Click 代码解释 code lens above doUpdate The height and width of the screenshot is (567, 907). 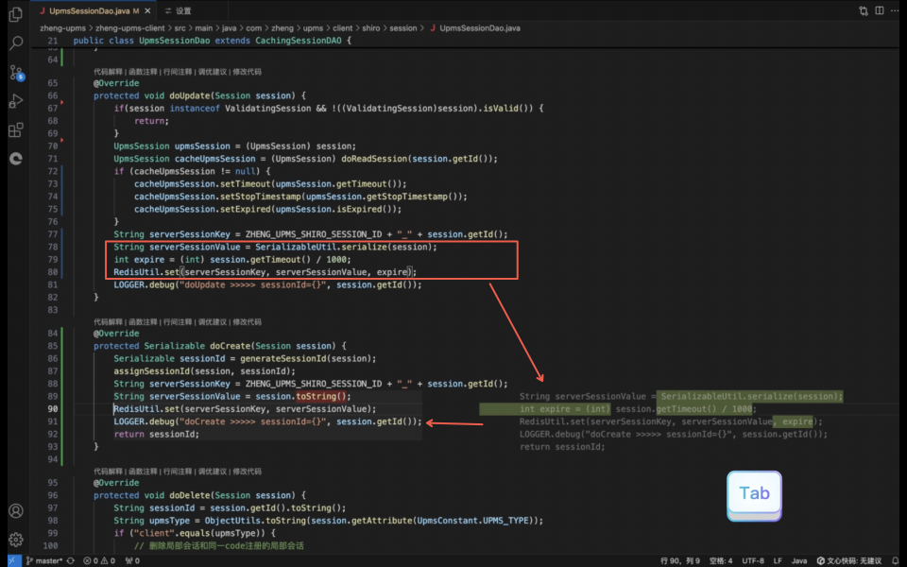108,72
